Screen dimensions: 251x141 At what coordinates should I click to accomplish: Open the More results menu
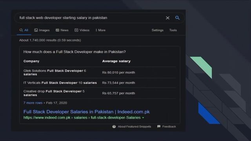pyautogui.click(x=100, y=30)
